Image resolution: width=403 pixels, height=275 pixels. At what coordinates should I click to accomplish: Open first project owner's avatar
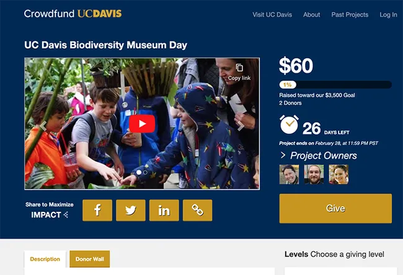(x=289, y=174)
